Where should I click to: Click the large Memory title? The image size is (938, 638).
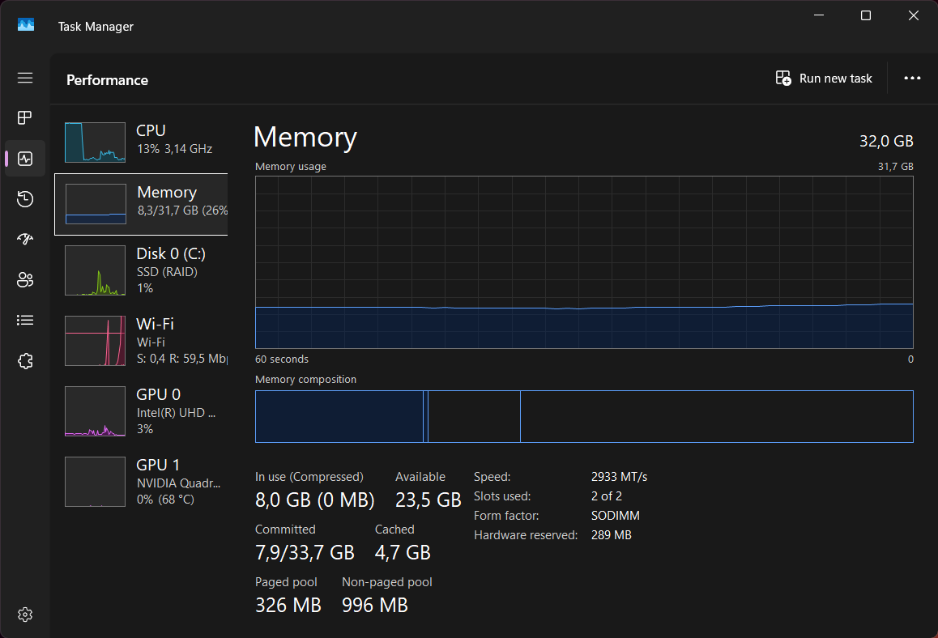(x=305, y=137)
